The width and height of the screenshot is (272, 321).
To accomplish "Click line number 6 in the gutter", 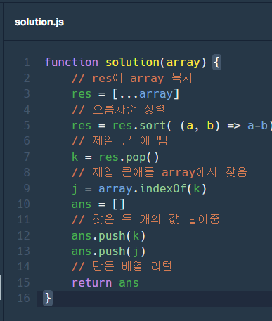I will point(27,141).
